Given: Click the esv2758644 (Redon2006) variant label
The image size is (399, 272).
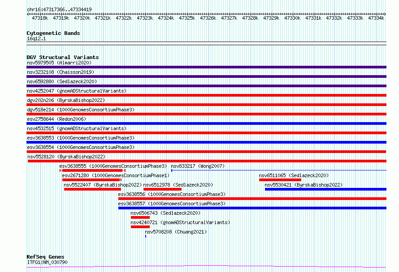Looking at the screenshot, I should [x=56, y=119].
